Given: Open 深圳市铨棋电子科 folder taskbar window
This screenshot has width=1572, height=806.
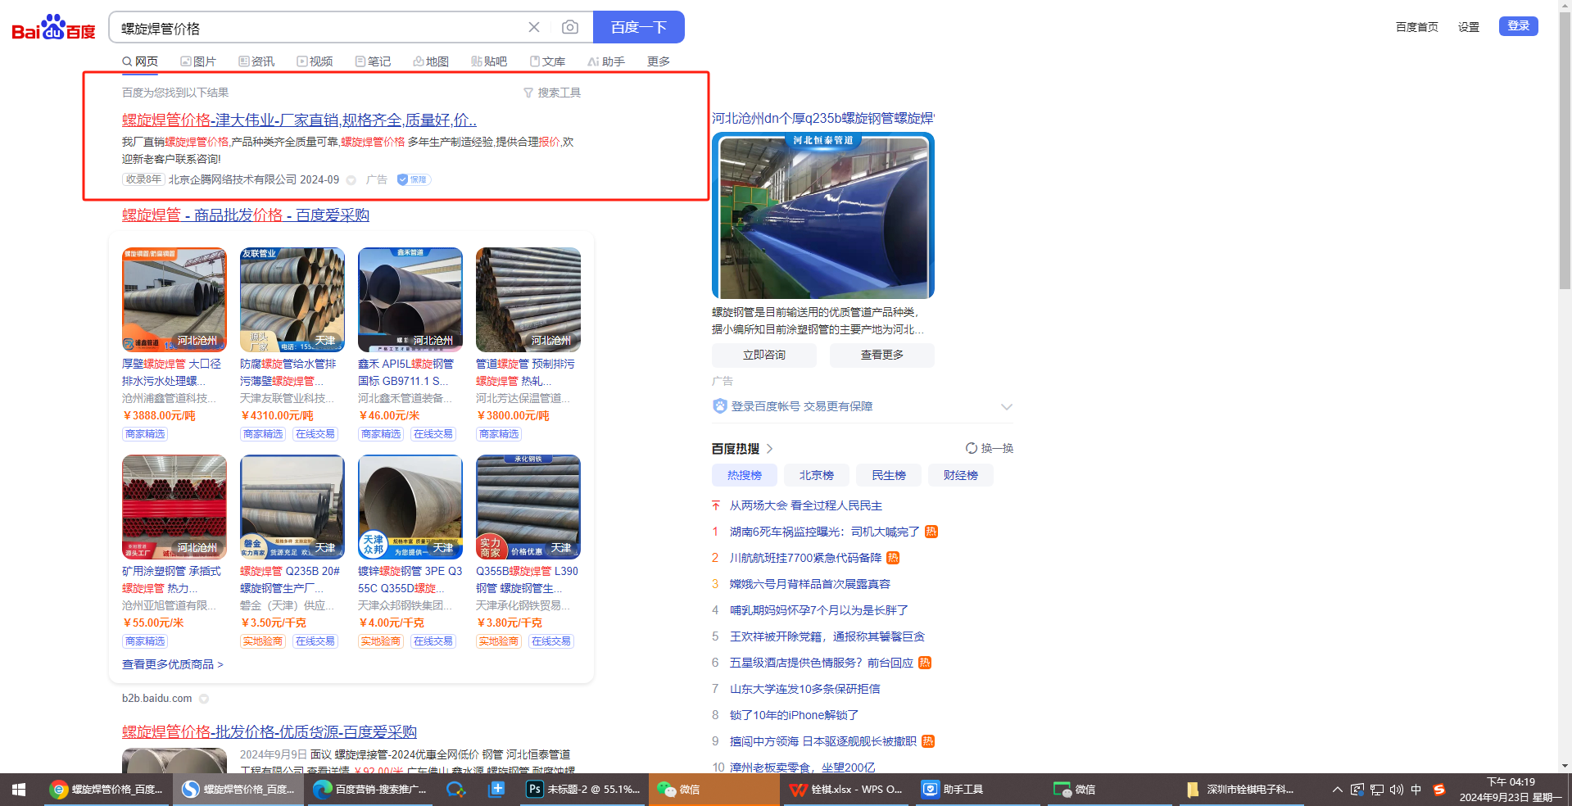Looking at the screenshot, I should (1243, 790).
